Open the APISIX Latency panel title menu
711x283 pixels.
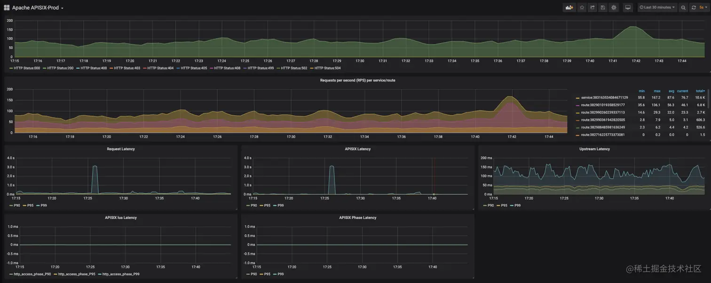tap(358, 149)
